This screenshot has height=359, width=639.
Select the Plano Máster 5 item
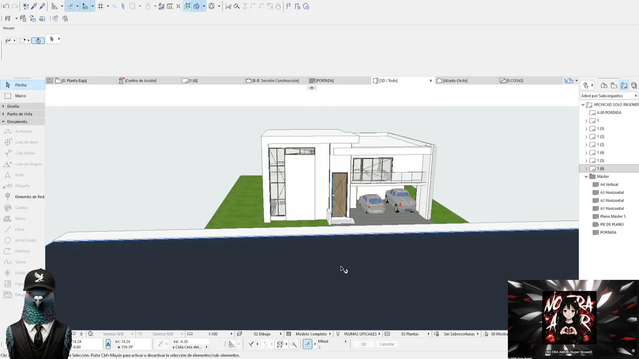[613, 216]
